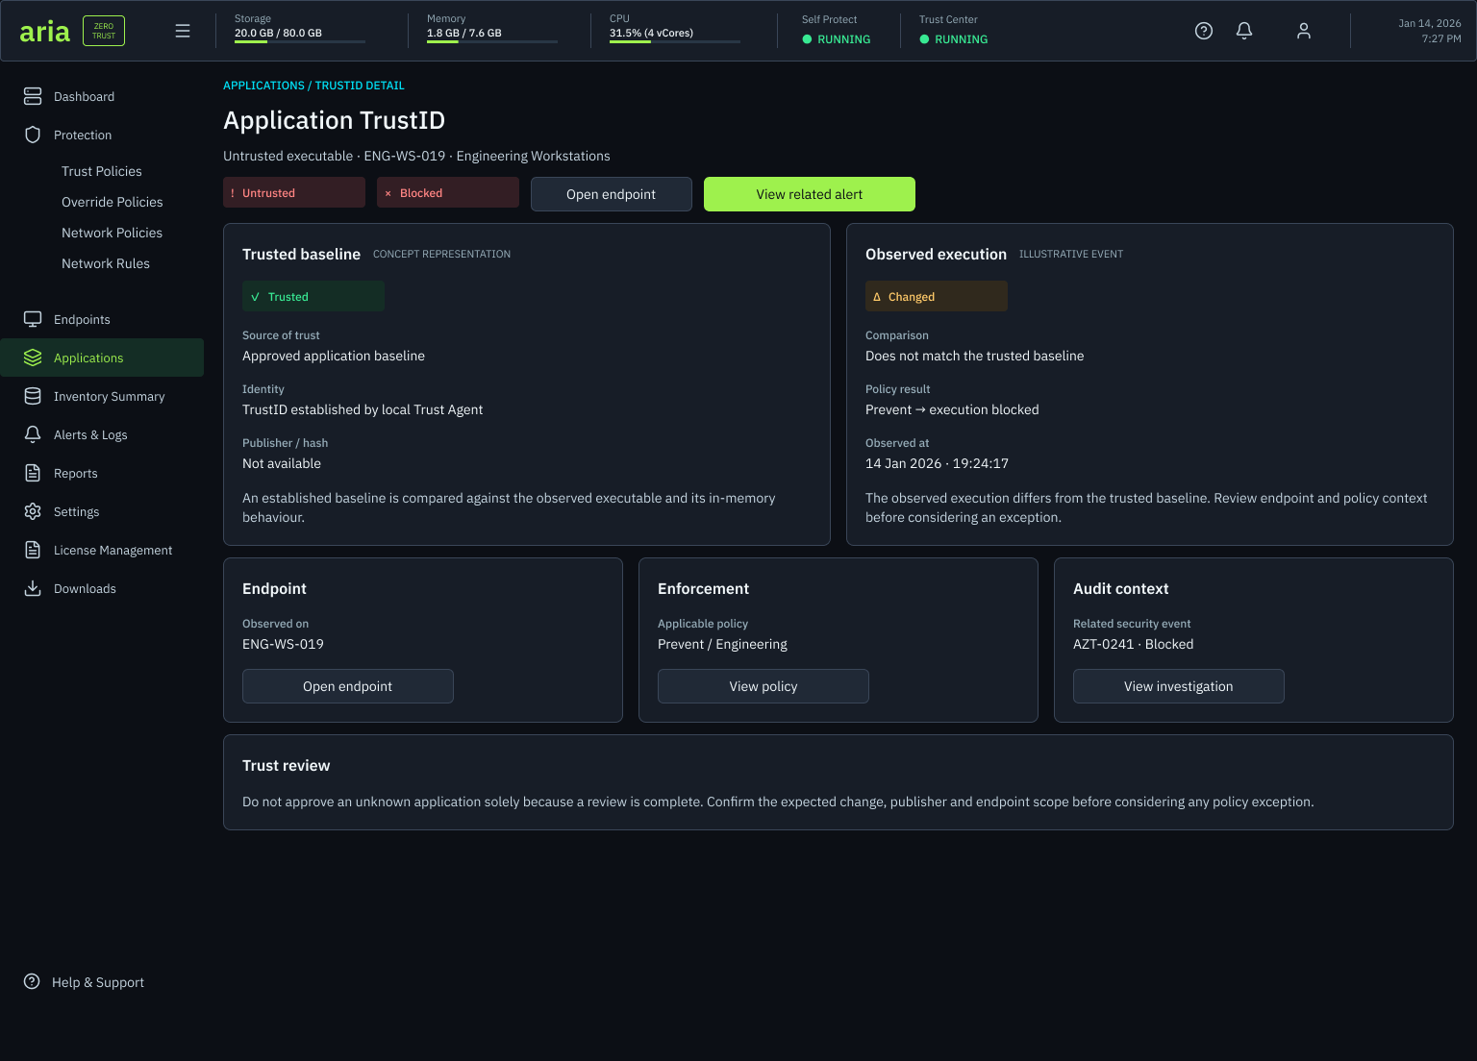This screenshot has width=1477, height=1061.
Task: Click the License Management file icon
Action: (33, 550)
